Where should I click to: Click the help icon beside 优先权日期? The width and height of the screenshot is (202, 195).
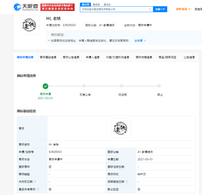pos(35,181)
